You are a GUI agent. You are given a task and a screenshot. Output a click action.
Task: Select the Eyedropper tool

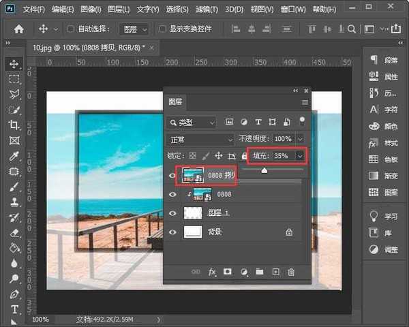pyautogui.click(x=14, y=156)
